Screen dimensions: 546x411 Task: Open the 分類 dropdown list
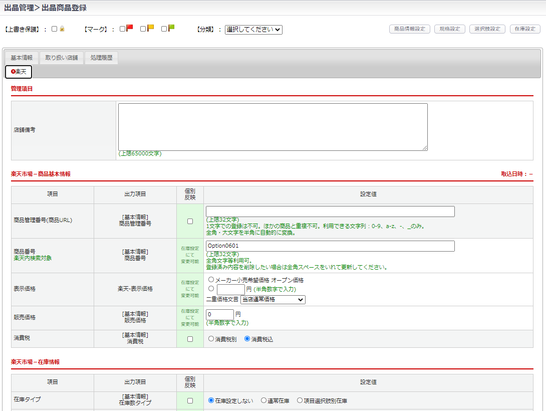(x=253, y=30)
